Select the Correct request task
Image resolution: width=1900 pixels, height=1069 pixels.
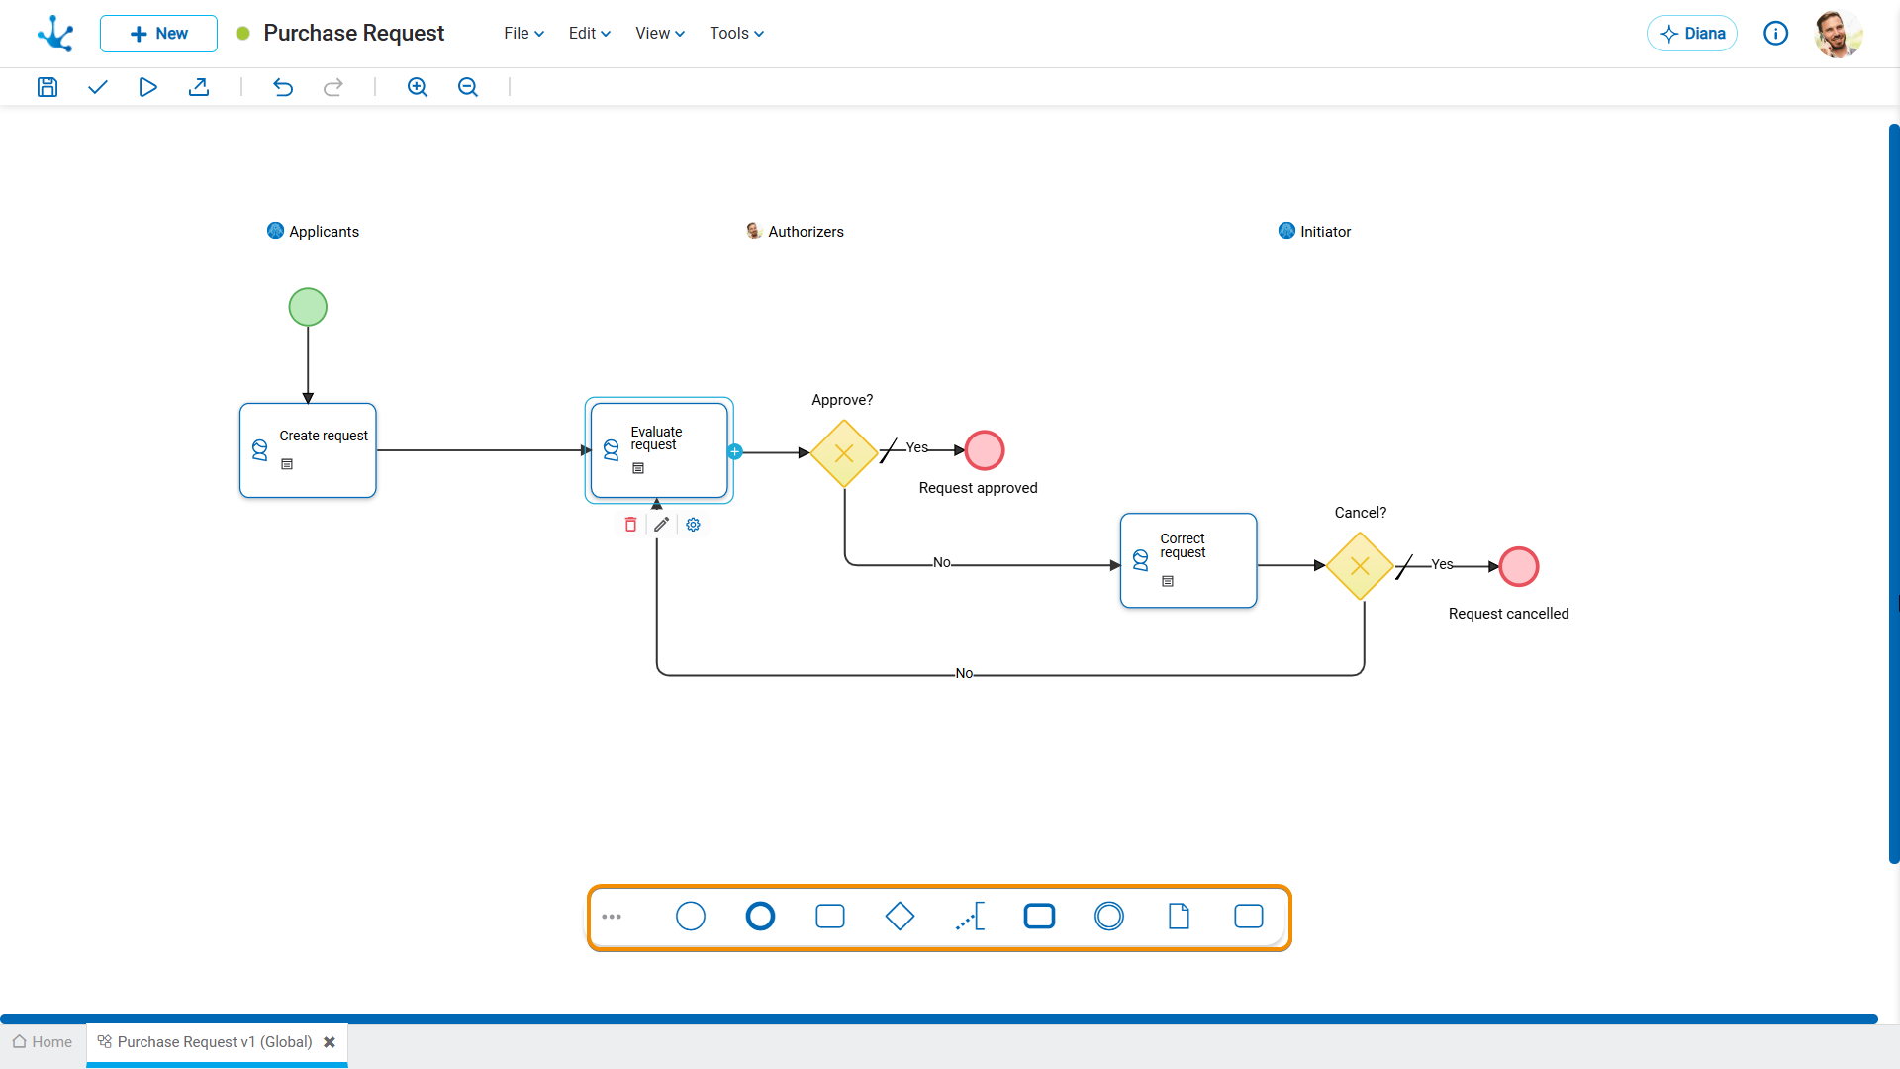pyautogui.click(x=1188, y=560)
